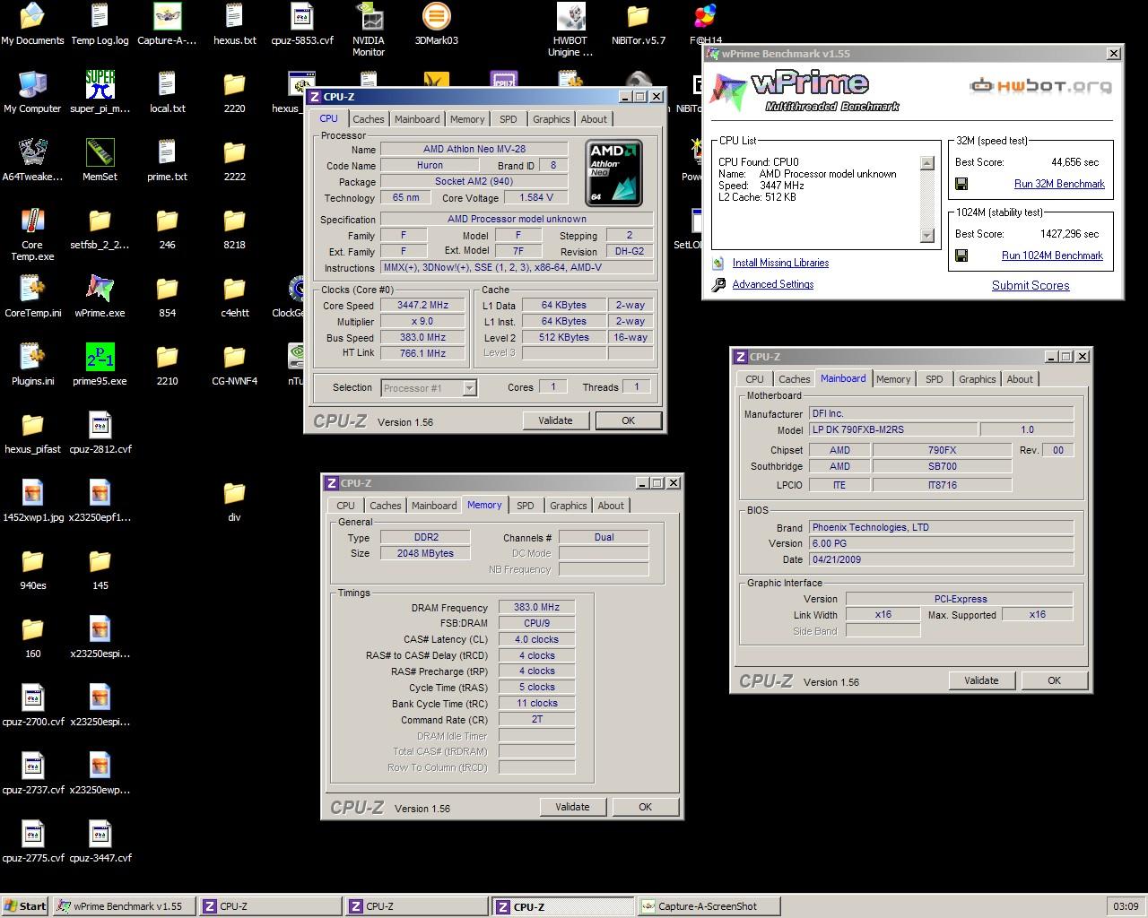This screenshot has width=1148, height=918.
Task: Click Validate in CPU-Z Mainboard window
Action: [x=981, y=680]
